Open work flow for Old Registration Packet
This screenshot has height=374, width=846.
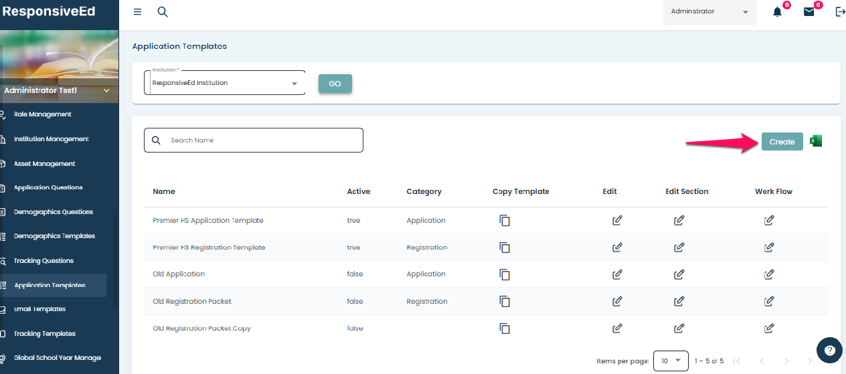pyautogui.click(x=769, y=301)
